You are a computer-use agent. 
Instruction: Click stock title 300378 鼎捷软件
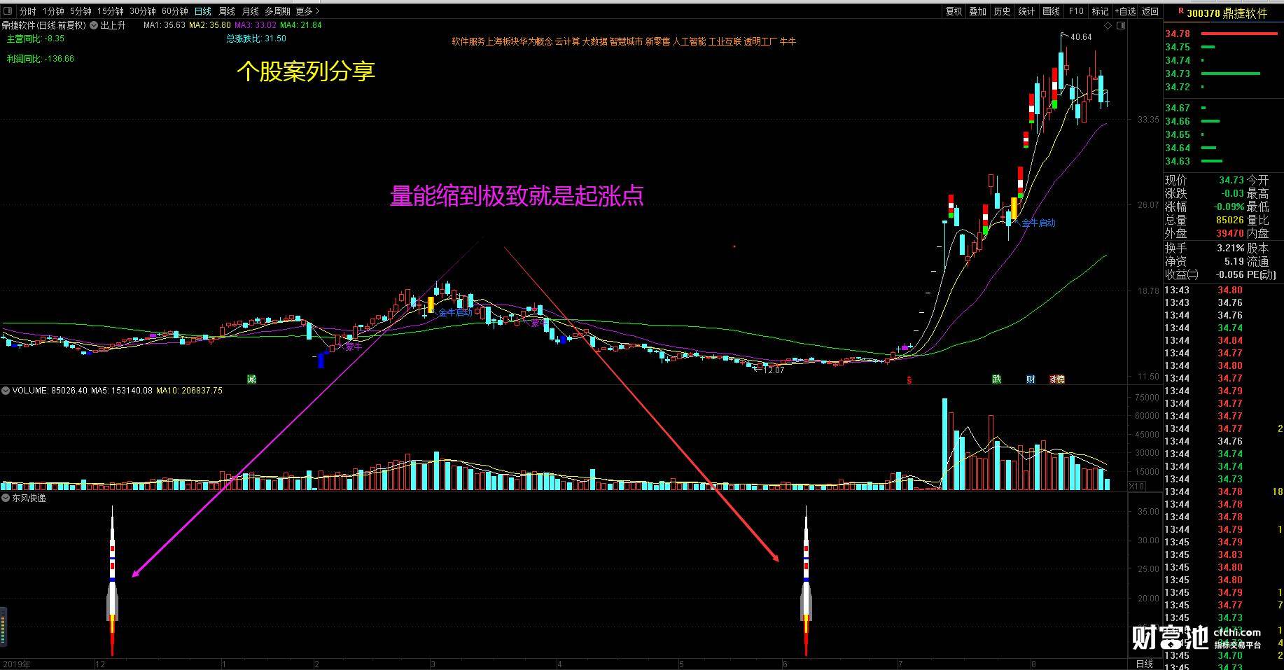tap(1227, 13)
